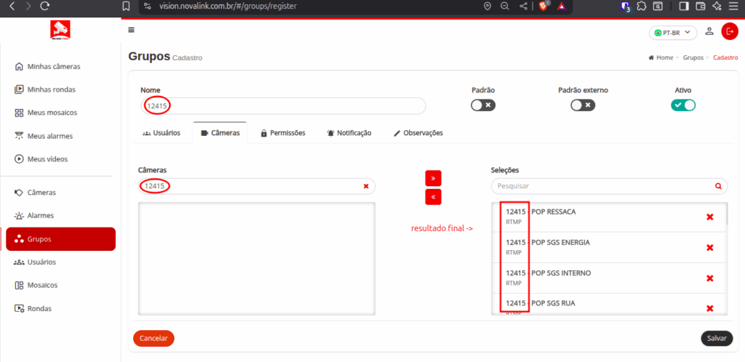The height and width of the screenshot is (362, 745).
Task: Select Grupos in the sidebar
Action: 60,239
